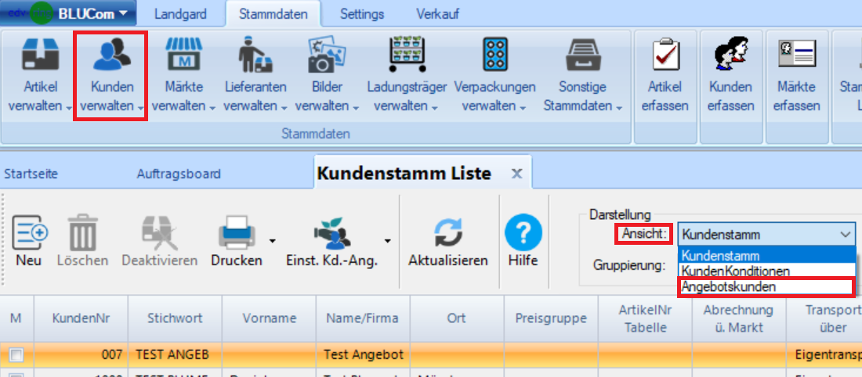
Task: Open Bilder verwalten camera icon
Action: click(x=327, y=56)
